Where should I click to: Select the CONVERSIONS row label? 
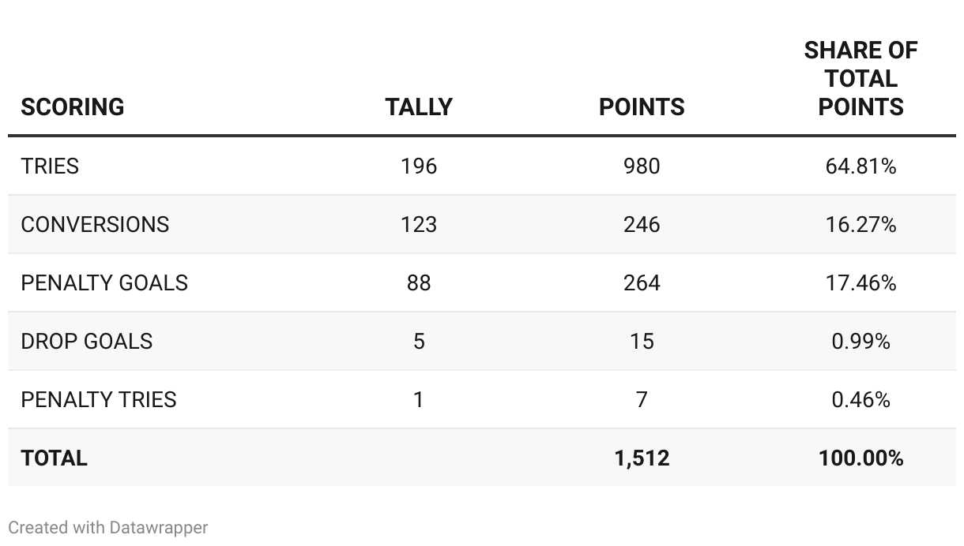click(x=95, y=225)
